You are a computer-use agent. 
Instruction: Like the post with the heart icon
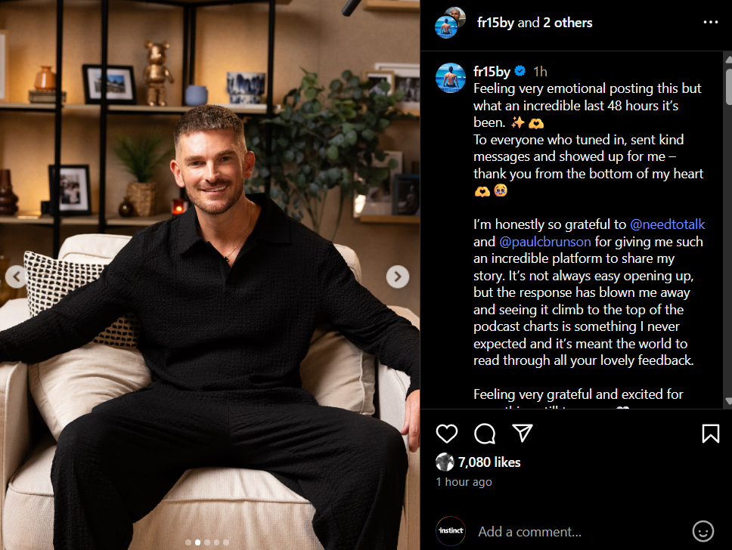point(447,434)
